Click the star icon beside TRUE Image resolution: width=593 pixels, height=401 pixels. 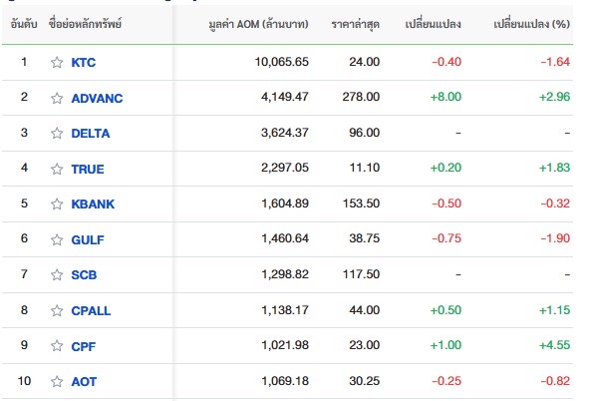(57, 169)
